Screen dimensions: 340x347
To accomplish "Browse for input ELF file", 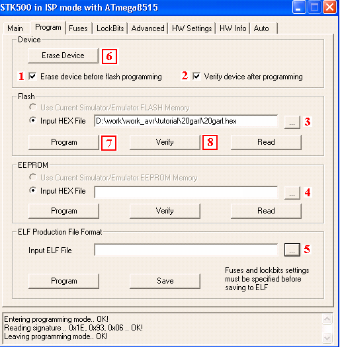I will point(292,250).
